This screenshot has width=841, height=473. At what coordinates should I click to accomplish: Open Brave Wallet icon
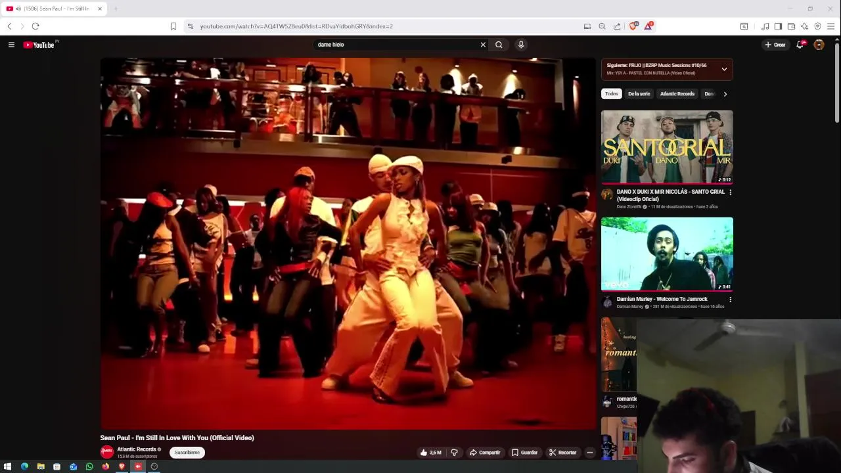point(791,26)
